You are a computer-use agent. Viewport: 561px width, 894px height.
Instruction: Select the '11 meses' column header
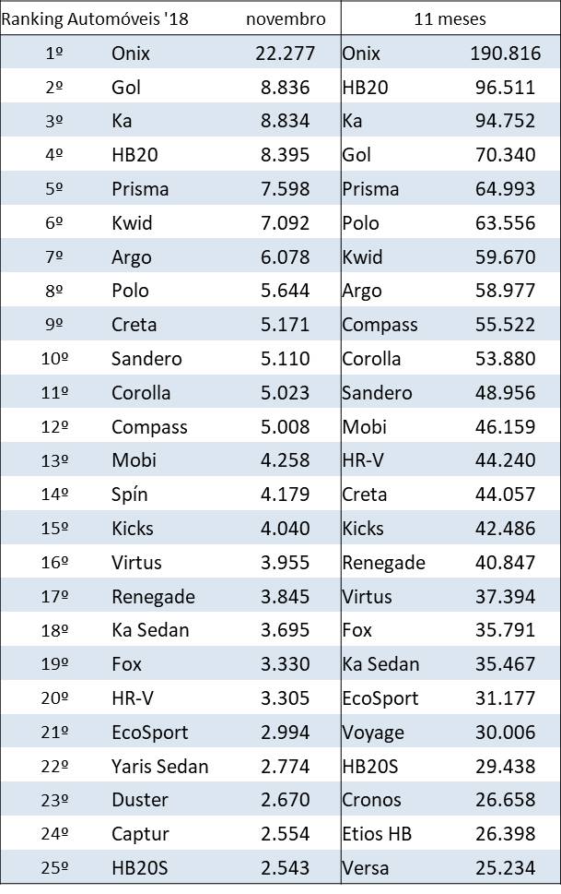tap(450, 18)
